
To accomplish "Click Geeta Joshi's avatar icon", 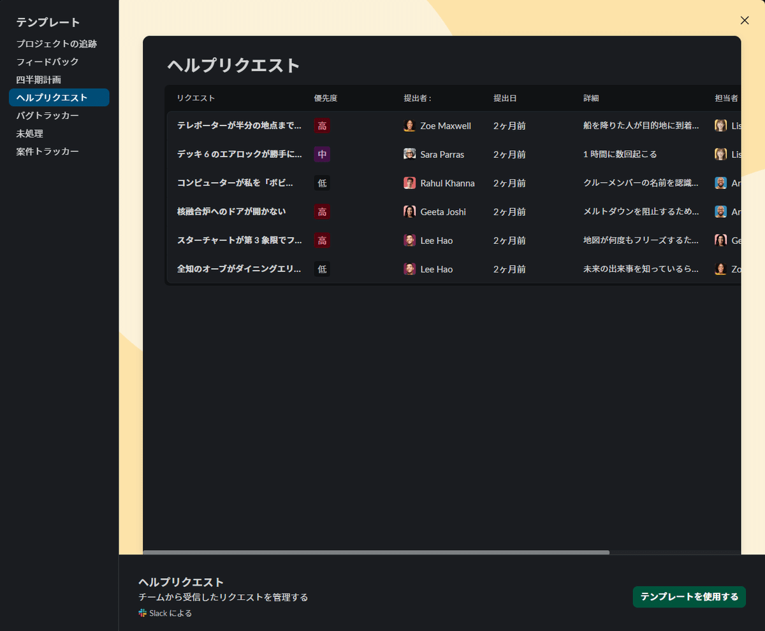I will (409, 211).
